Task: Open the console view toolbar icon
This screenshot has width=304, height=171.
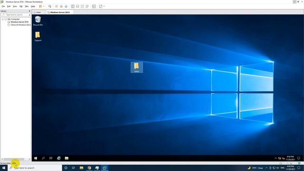Action: click(94, 6)
